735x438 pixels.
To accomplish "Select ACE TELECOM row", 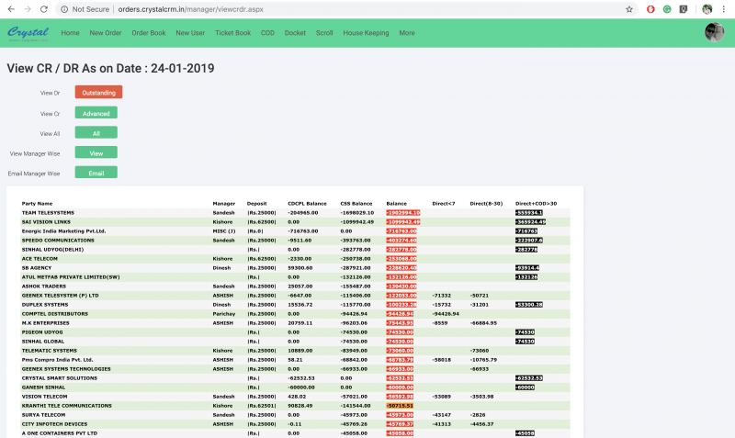I will point(295,259).
